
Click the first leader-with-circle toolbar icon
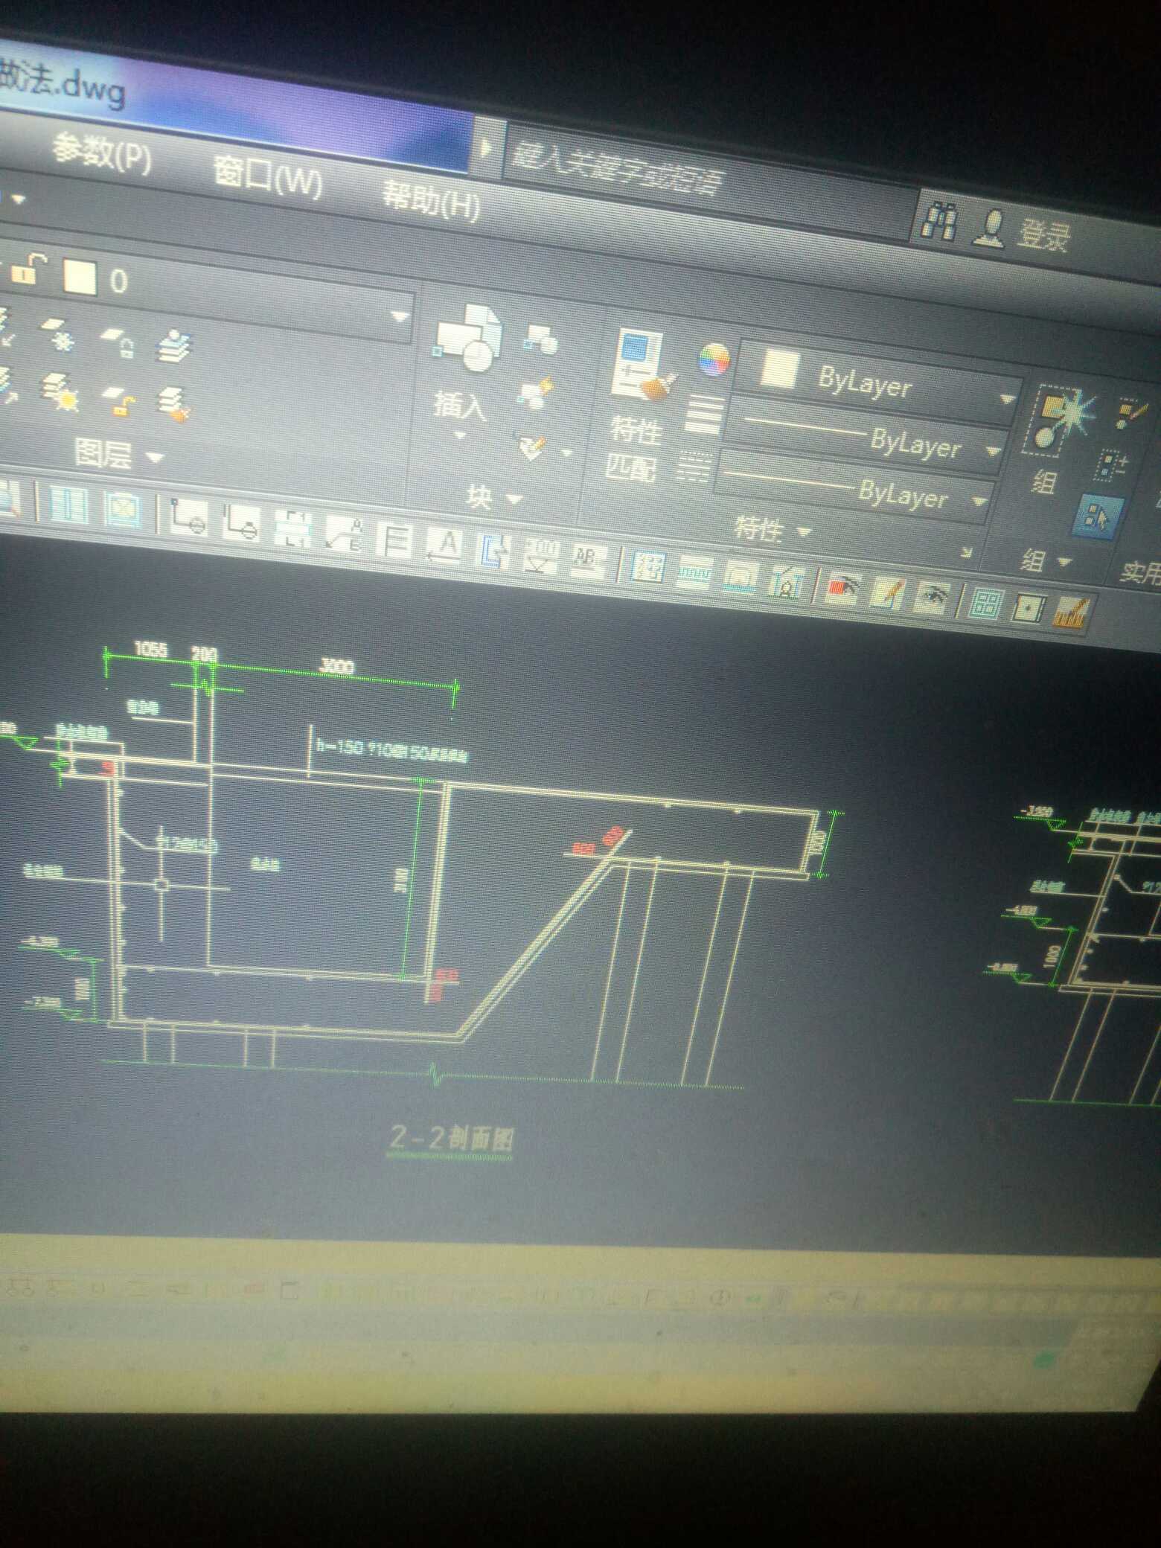pyautogui.click(x=188, y=516)
